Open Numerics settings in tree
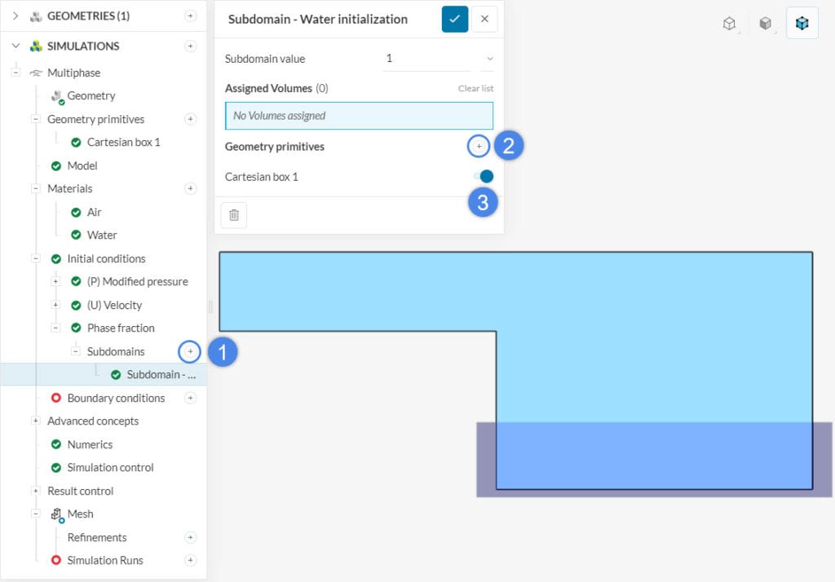835x582 pixels. coord(90,444)
